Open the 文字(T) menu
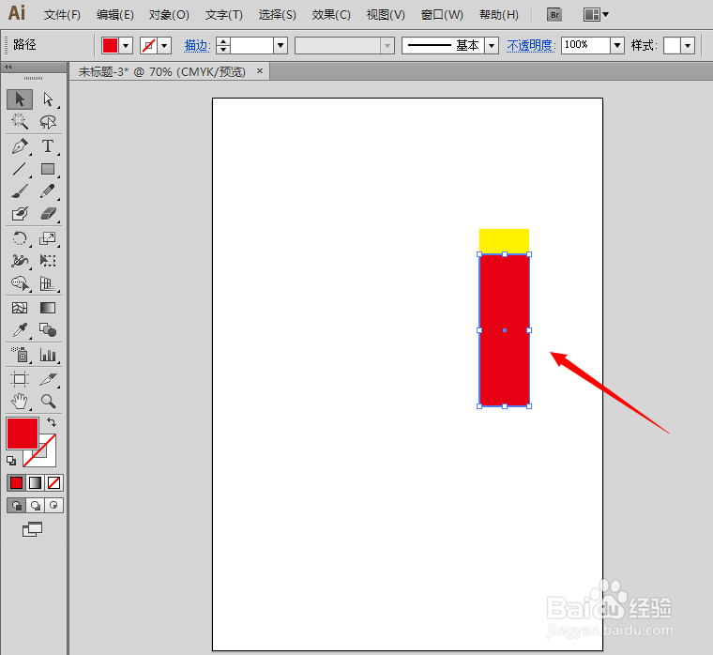Image resolution: width=713 pixels, height=655 pixels. [x=223, y=15]
